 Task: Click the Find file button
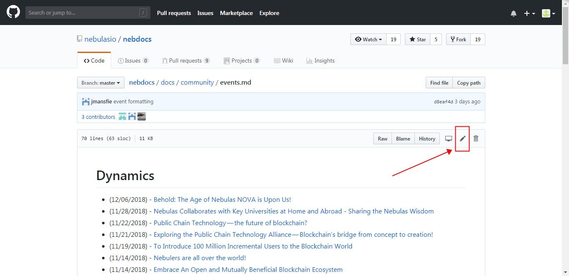(439, 83)
